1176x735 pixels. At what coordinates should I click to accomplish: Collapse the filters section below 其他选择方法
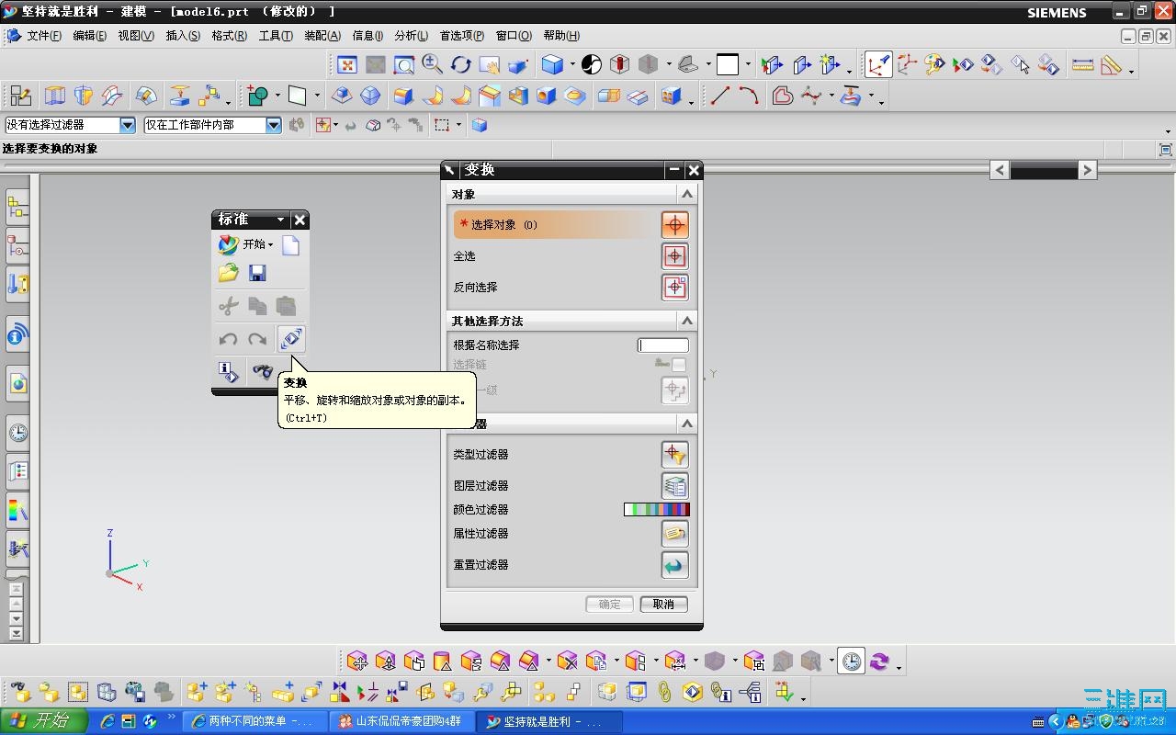[686, 424]
